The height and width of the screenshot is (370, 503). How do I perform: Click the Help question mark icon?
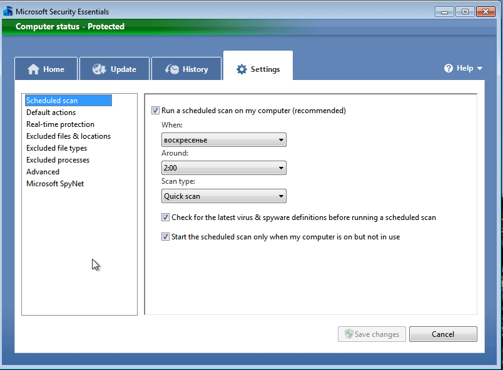tap(449, 68)
